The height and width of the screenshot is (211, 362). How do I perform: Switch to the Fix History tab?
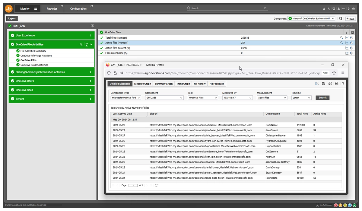200,84
